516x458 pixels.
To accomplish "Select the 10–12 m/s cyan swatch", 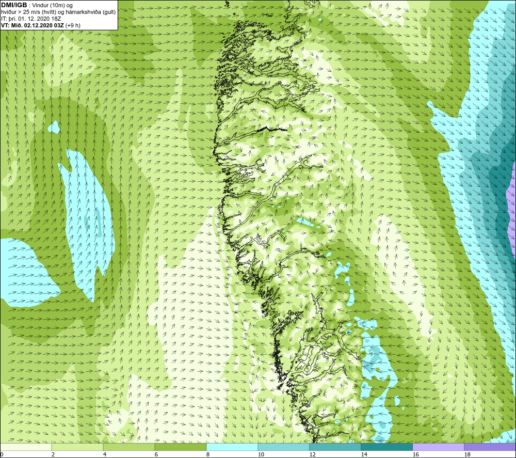I will pyautogui.click(x=283, y=447).
